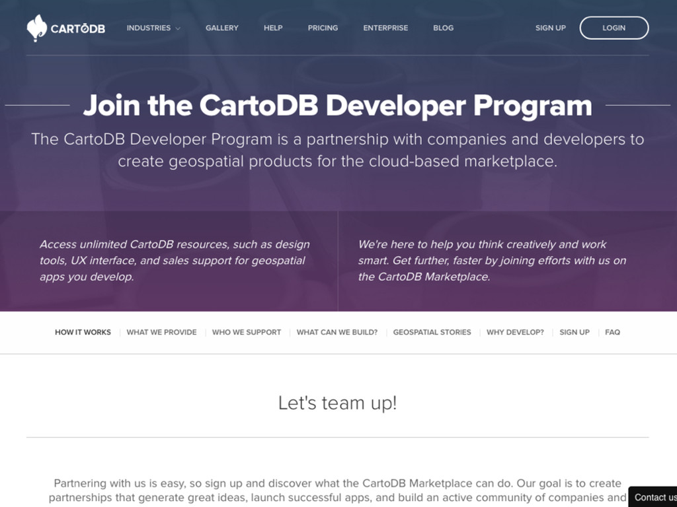Click the 'Partnering with us is easy' paragraph
Image resolution: width=677 pixels, height=507 pixels.
(x=338, y=490)
